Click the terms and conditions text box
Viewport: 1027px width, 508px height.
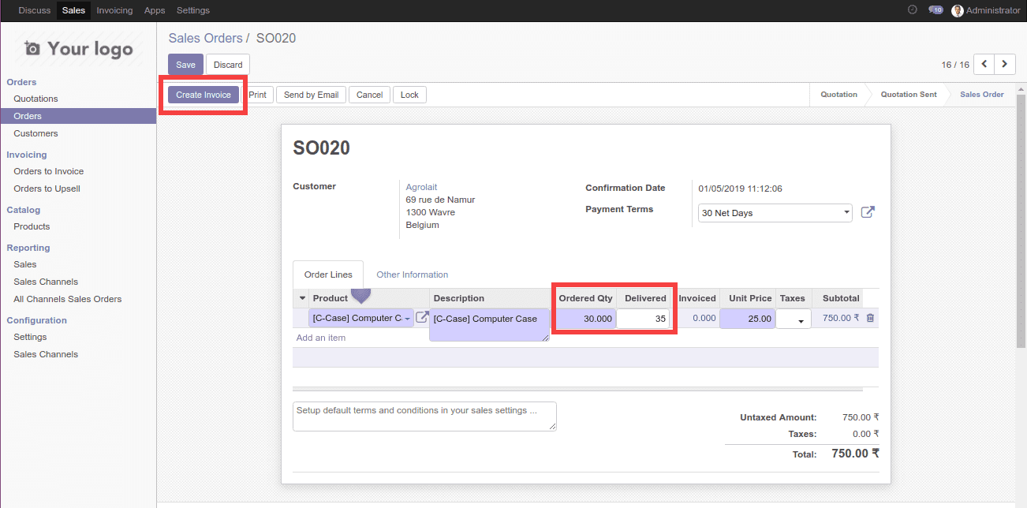pyautogui.click(x=424, y=416)
